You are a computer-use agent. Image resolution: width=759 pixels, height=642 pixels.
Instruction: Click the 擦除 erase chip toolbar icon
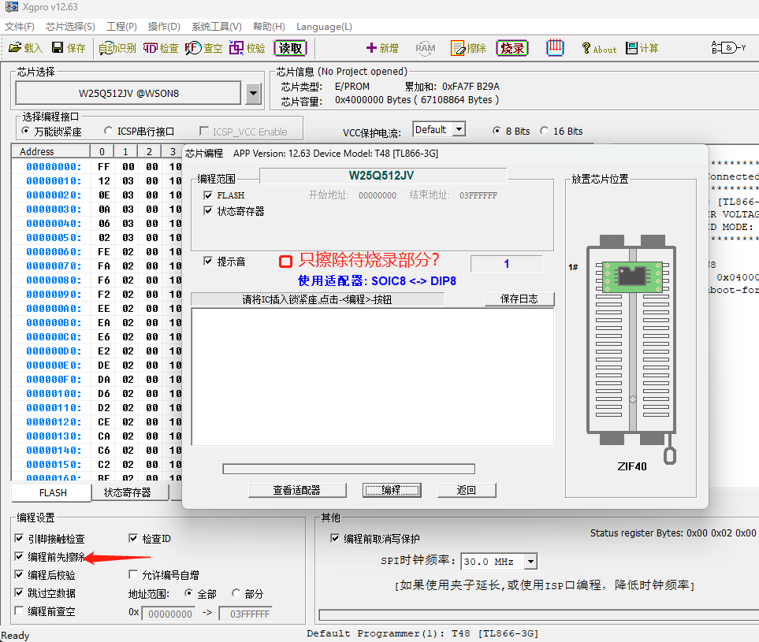coord(468,48)
